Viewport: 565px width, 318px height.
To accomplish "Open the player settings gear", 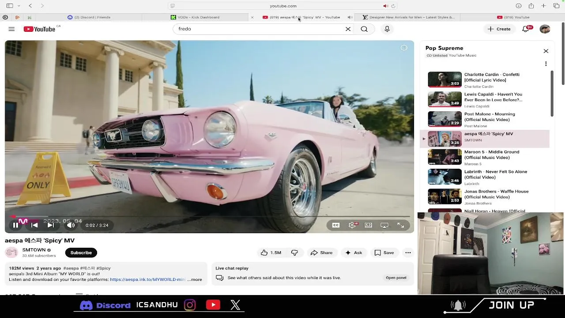I will tap(352, 225).
